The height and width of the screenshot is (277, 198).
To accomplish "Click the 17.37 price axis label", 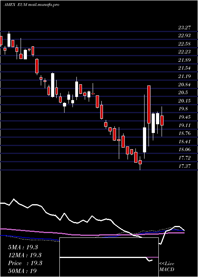I will click(x=185, y=166).
